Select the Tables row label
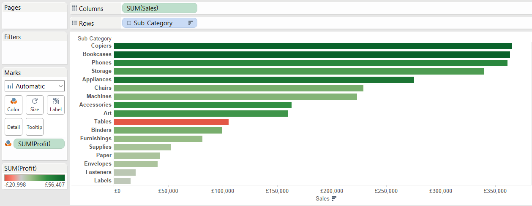 point(103,122)
